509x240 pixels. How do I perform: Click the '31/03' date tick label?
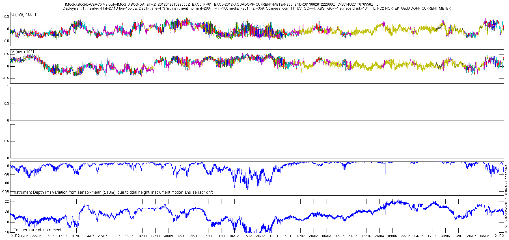(x=353, y=236)
